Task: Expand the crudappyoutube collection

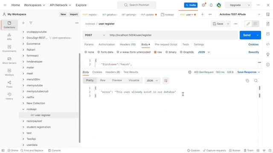Action: (x=23, y=32)
